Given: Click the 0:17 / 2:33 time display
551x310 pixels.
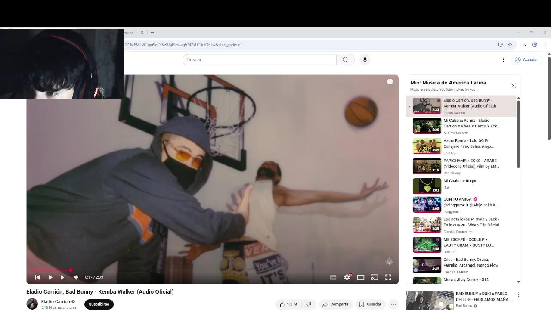Looking at the screenshot, I should click(94, 277).
